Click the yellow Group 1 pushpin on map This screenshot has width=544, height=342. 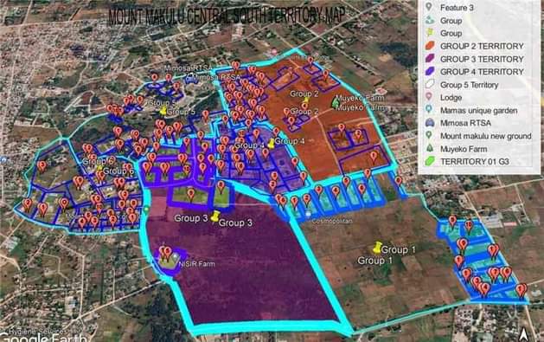click(x=377, y=248)
